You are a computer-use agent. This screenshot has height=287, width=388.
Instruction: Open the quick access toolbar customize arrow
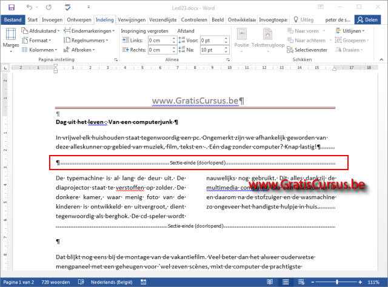pyautogui.click(x=89, y=7)
